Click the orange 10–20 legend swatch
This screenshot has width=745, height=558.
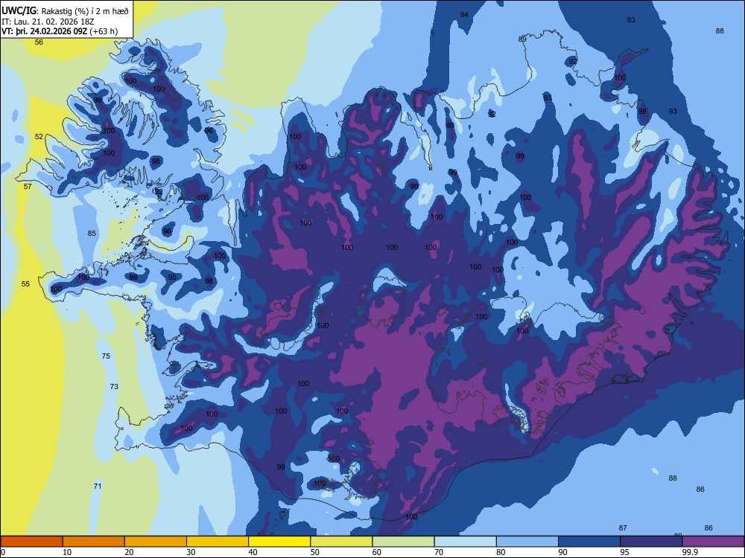(94, 542)
